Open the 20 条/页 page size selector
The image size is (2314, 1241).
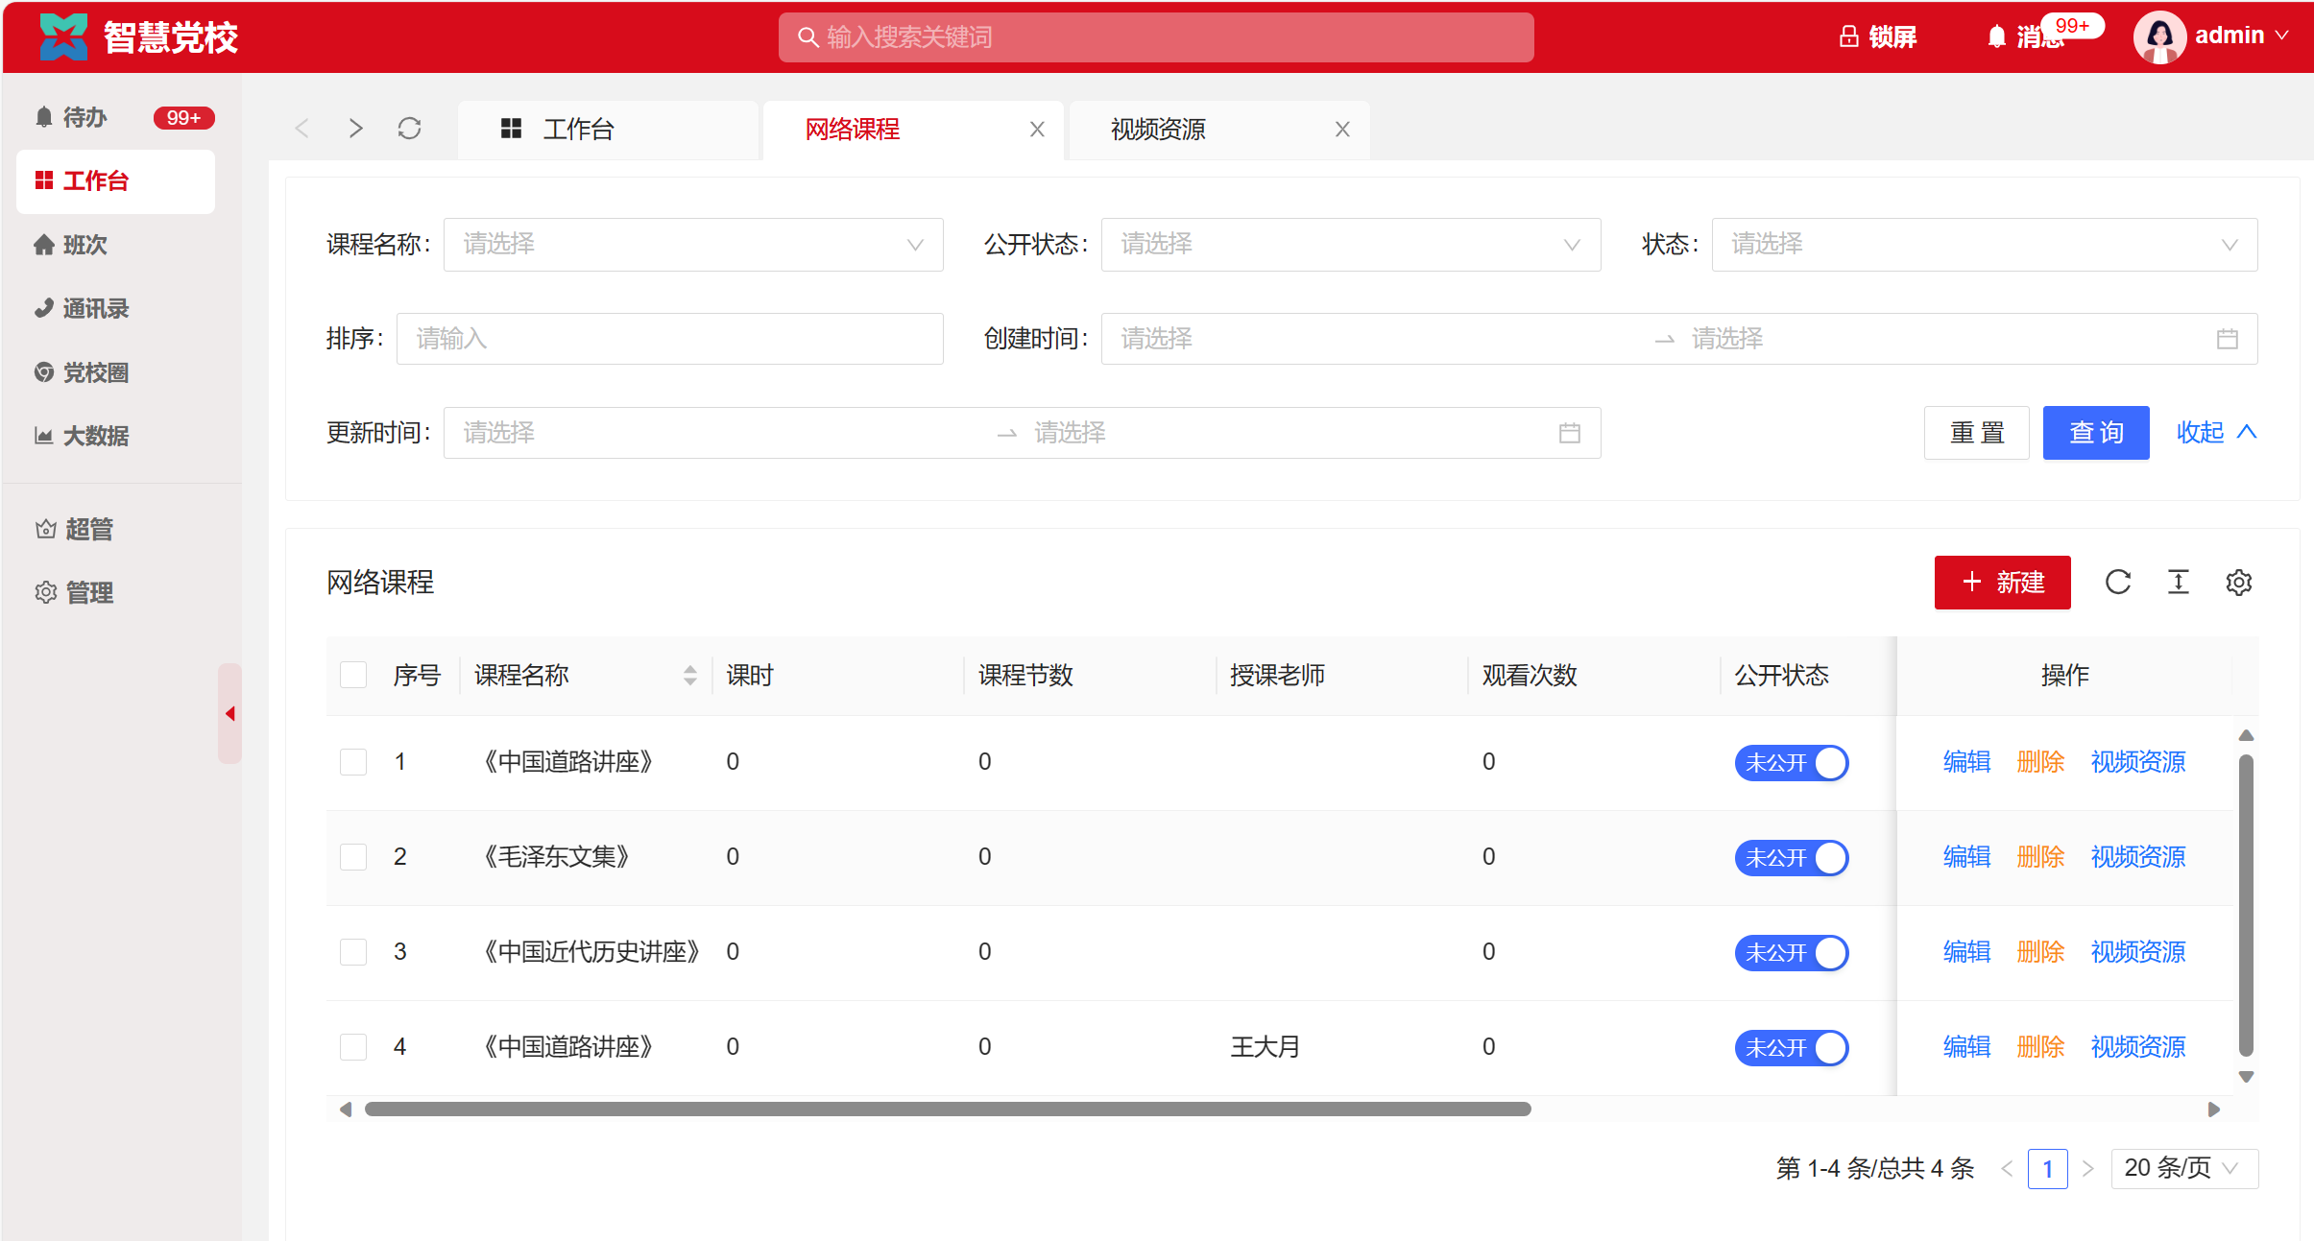[2182, 1168]
